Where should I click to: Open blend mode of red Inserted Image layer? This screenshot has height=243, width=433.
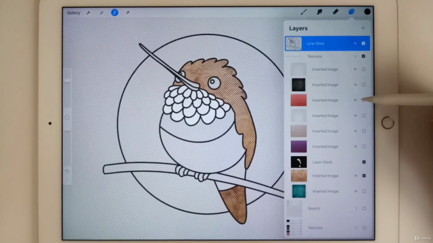[x=355, y=101]
